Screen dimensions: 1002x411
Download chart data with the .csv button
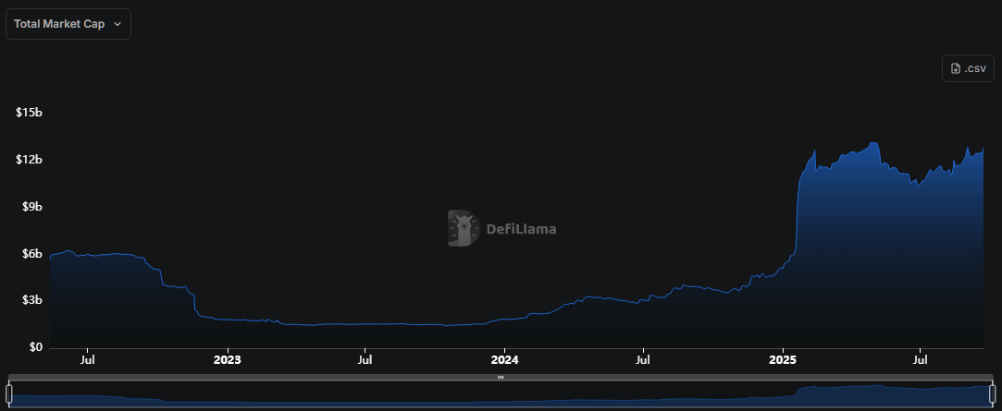969,68
